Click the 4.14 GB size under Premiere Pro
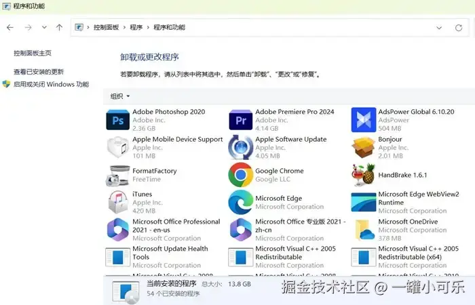The height and width of the screenshot is (305, 475). point(267,128)
